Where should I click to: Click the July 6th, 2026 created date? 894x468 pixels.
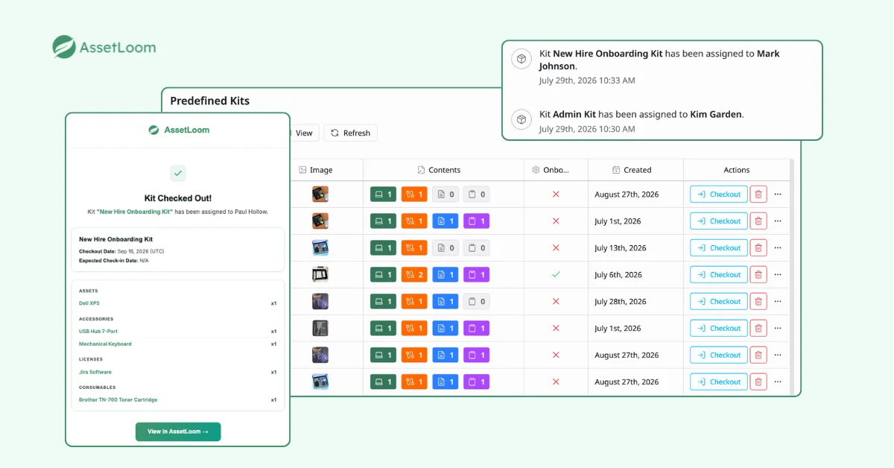618,274
